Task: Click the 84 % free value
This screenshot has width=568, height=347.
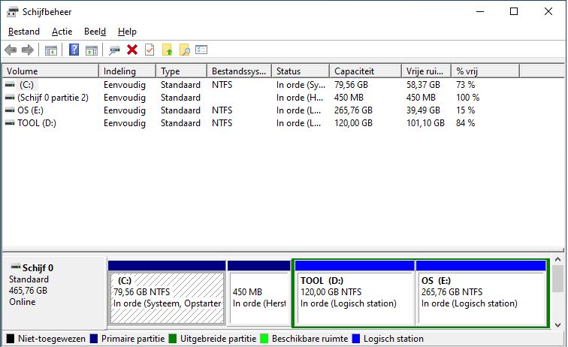Action: (x=466, y=123)
